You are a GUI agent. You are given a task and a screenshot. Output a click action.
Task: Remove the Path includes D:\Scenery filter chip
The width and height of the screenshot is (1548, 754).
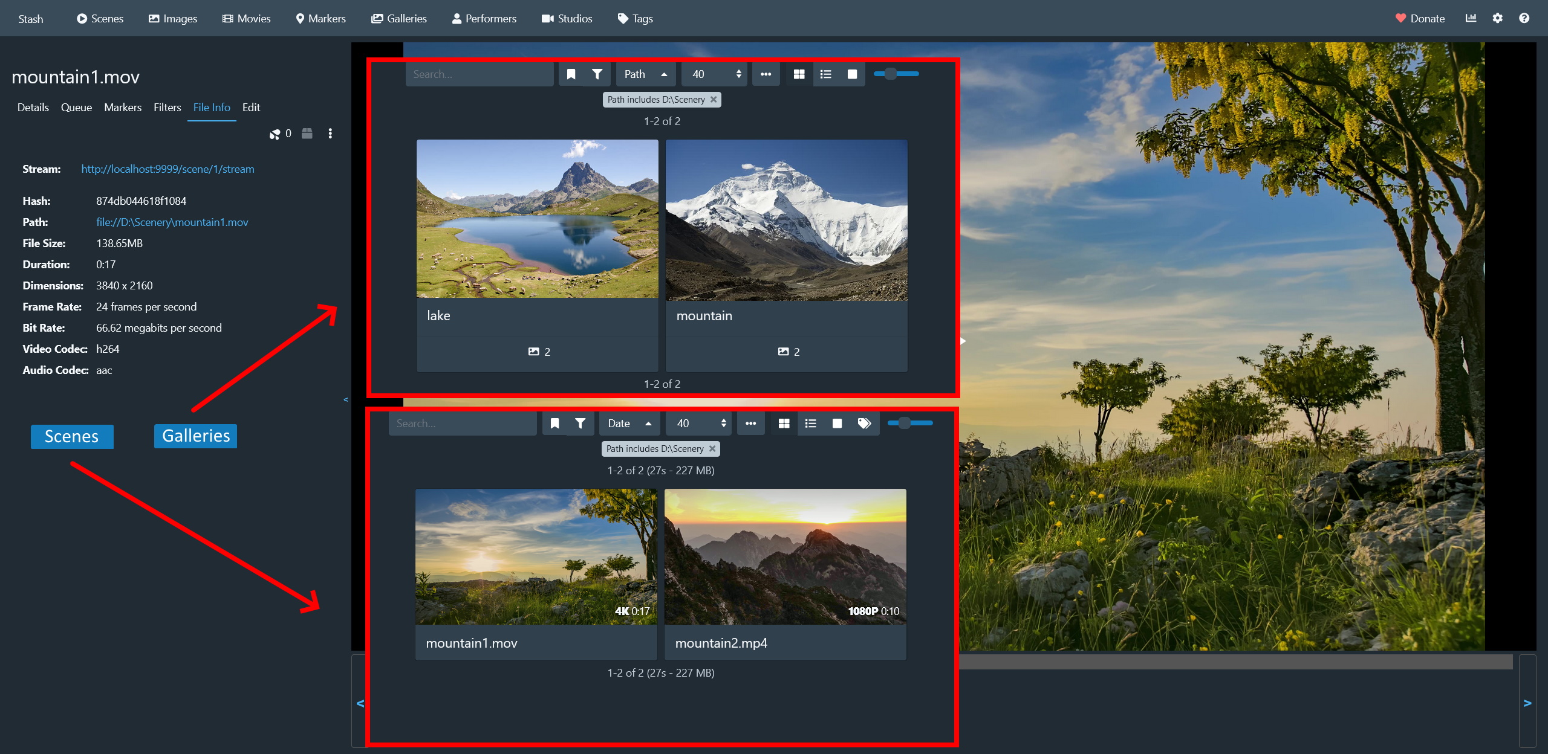(714, 99)
